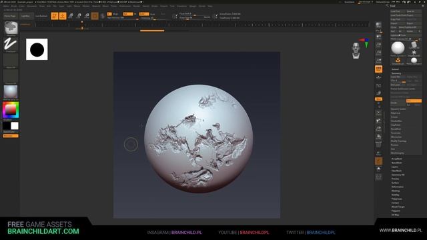Click the Frame mesh icon
Viewport: 427px width, 240px height.
378,113
